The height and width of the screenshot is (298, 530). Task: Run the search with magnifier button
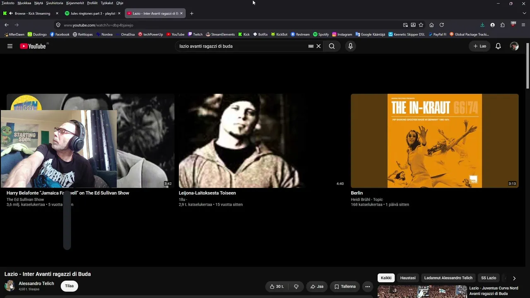(332, 46)
